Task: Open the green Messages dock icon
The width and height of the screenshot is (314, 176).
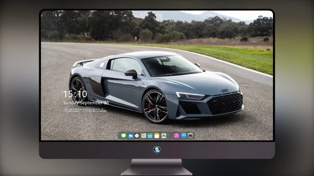Action: point(124,136)
